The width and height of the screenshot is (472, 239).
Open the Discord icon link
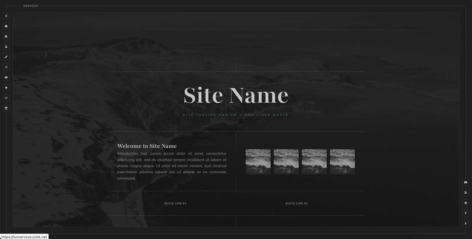[466, 182]
